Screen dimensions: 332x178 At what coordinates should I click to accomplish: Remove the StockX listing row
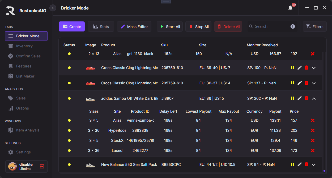[x=313, y=140]
